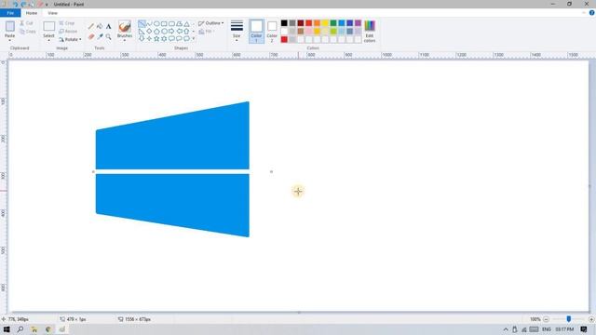Click the upper blue trapezoid on canvas
596x335 pixels.
click(172, 141)
